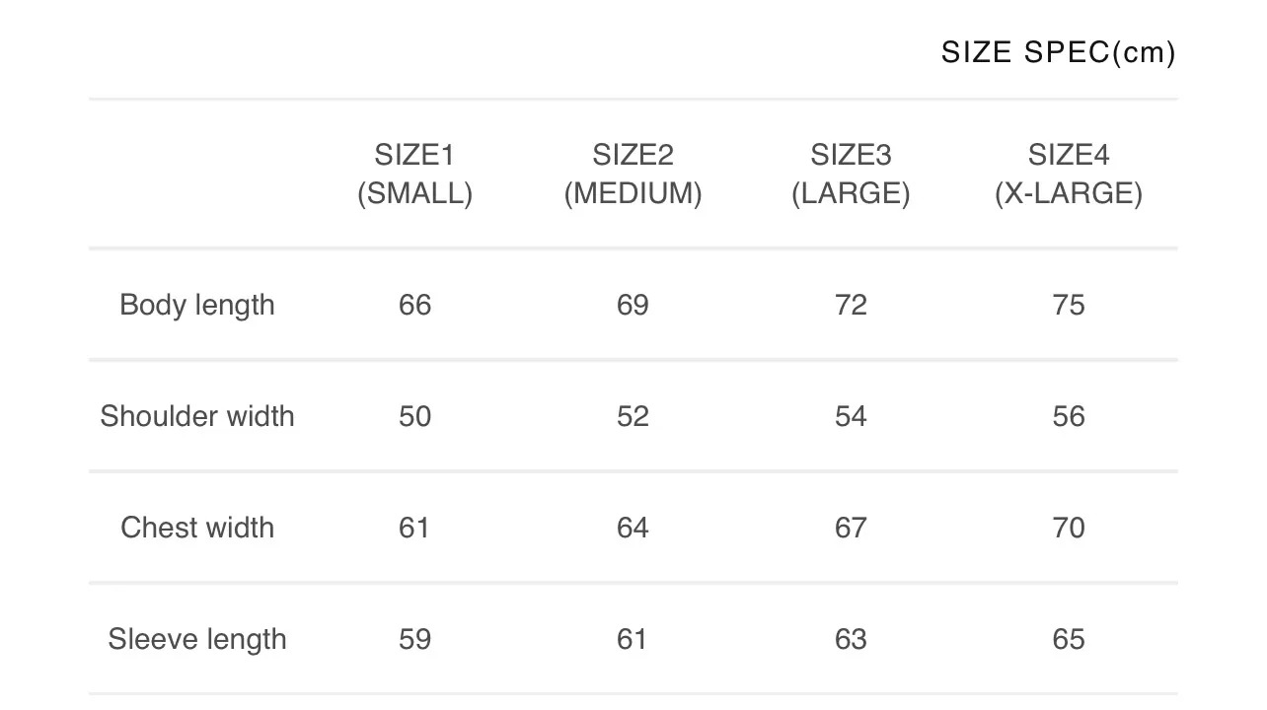Click Sleeve length value 65 for X-Large
1267x710 pixels.
1069,639
